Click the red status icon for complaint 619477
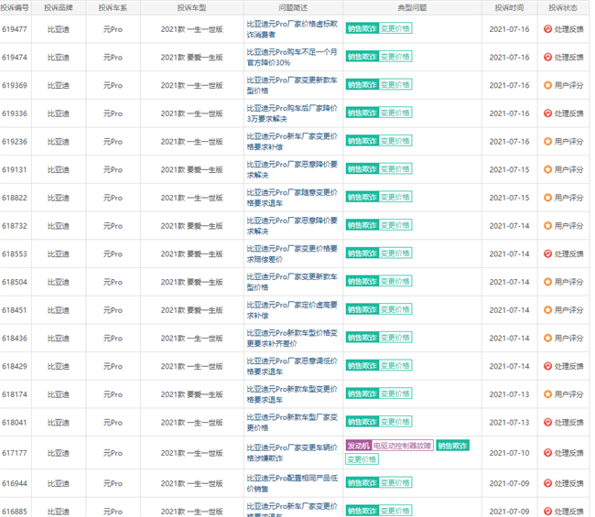The width and height of the screenshot is (595, 517). point(547,29)
